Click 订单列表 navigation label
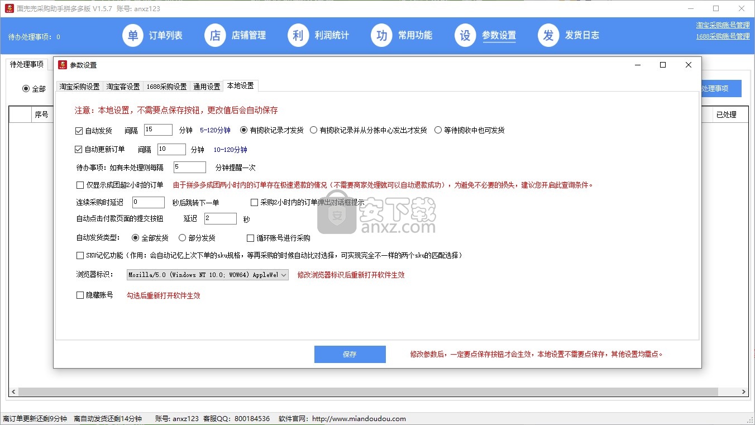This screenshot has width=755, height=425. pyautogui.click(x=166, y=36)
